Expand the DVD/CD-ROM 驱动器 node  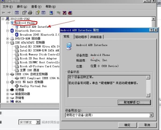tap(8, 38)
